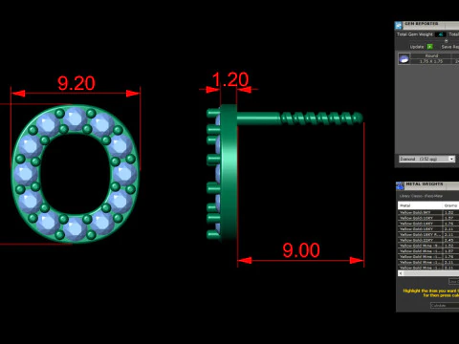459x344 pixels.
Task: Click the 9.20 width dimension label
Action: [x=76, y=83]
